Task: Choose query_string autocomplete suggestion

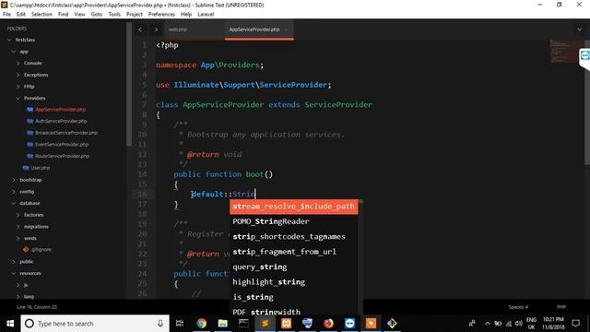Action: point(293,267)
